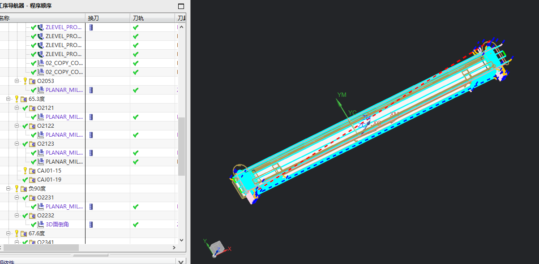The width and height of the screenshot is (539, 264).
Task: Click the CAJ01-15 folder icon
Action: point(32,171)
